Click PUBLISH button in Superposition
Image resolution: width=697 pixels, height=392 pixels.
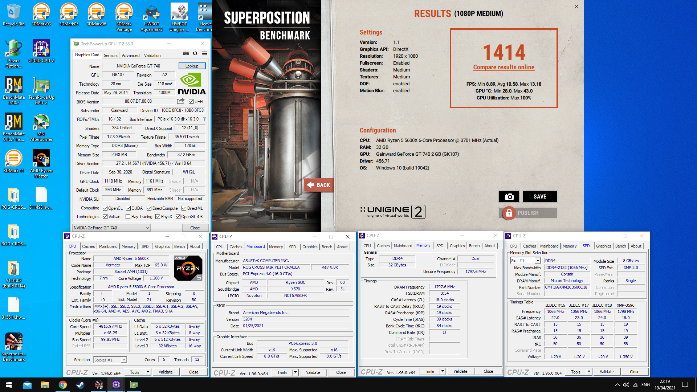pyautogui.click(x=528, y=213)
